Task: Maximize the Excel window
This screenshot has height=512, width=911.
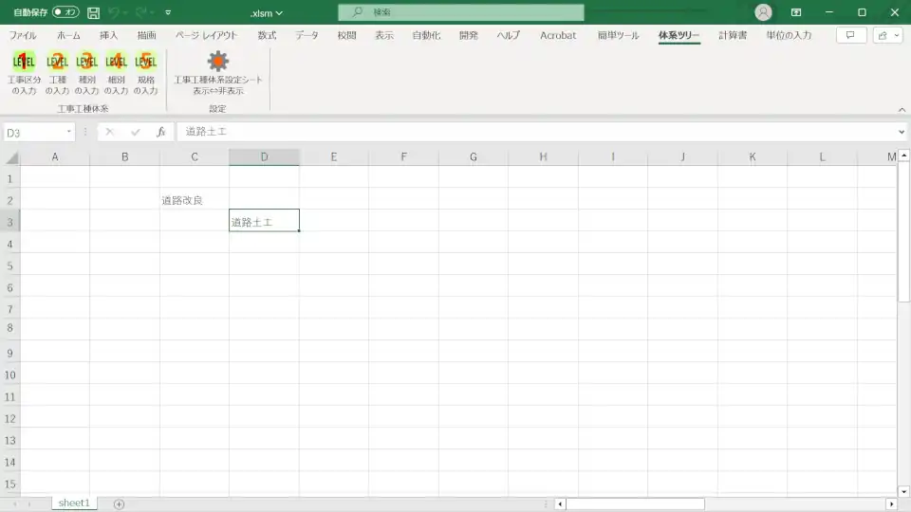Action: point(862,12)
